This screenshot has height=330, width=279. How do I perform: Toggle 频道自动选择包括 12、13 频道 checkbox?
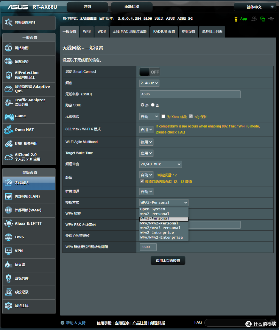point(142,181)
